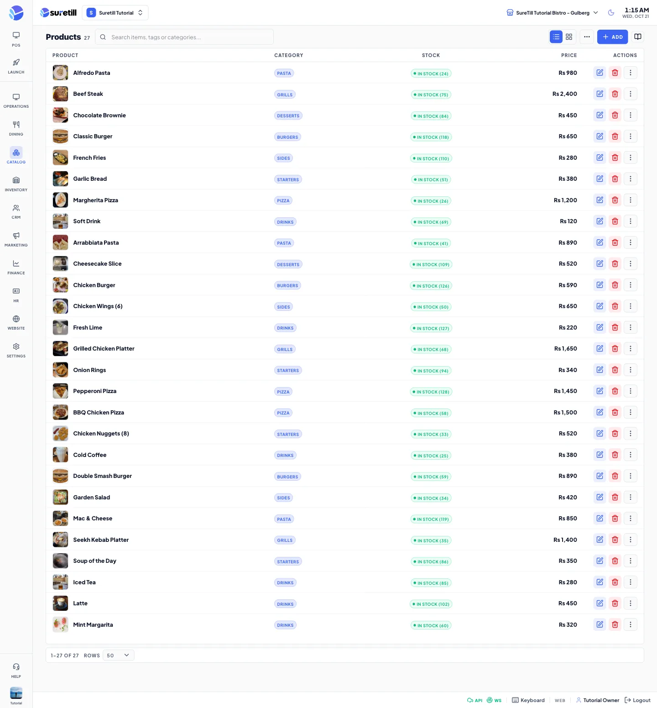Viewport: 657px width, 708px height.
Task: Focus the product search field
Action: (x=184, y=37)
